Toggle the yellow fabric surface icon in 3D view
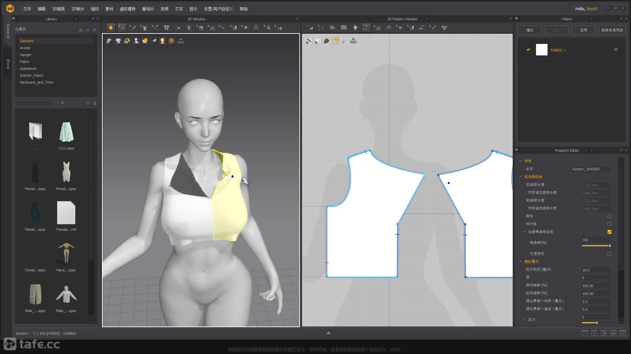This screenshot has height=354, width=631. (x=145, y=41)
